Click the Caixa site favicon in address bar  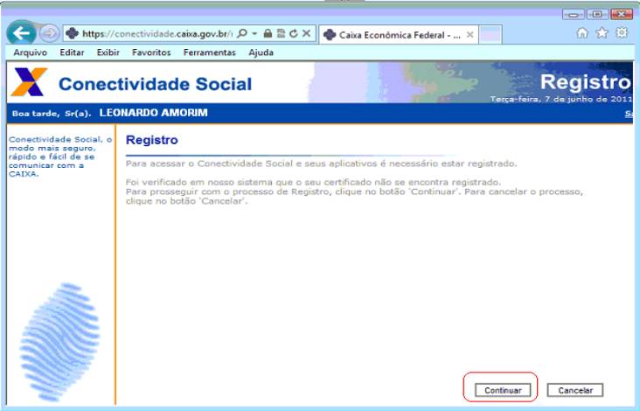tap(73, 33)
